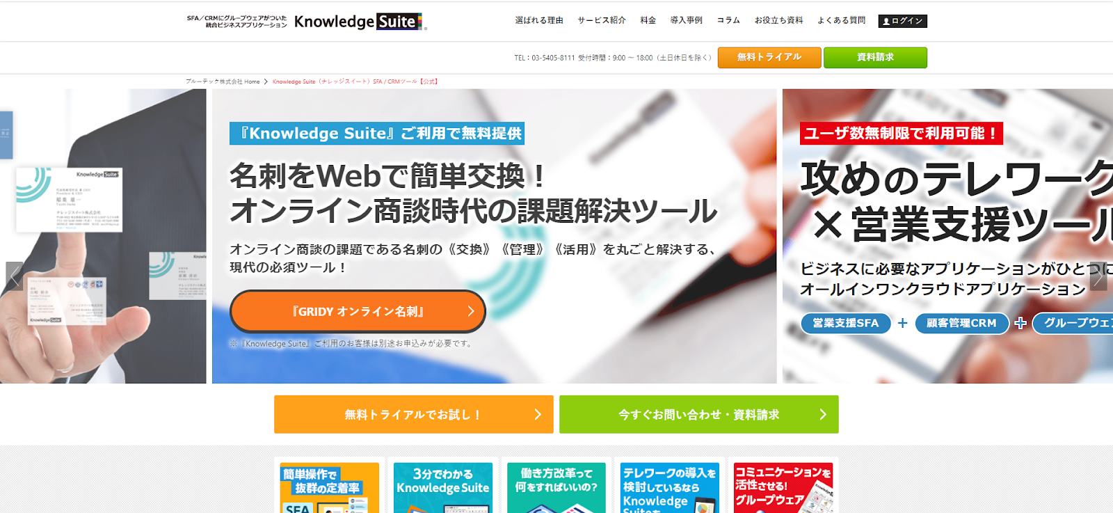Screen dimensions: 1113x513
Task: Open the 3分でわかる Knowledge Suite thumbnail
Action: (443, 487)
